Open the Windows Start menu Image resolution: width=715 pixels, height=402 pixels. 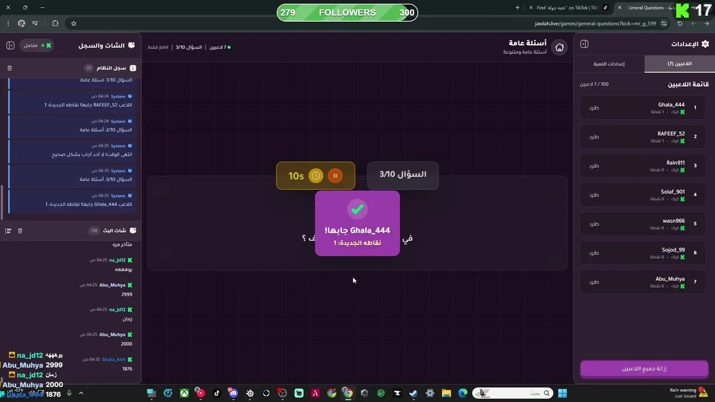[563, 393]
